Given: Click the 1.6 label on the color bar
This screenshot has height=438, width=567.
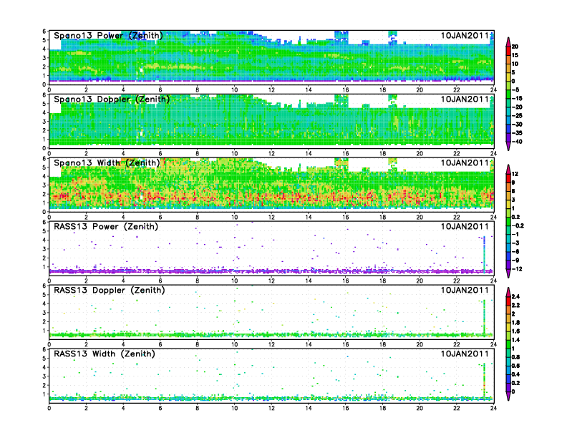Looking at the screenshot, I should (x=515, y=331).
